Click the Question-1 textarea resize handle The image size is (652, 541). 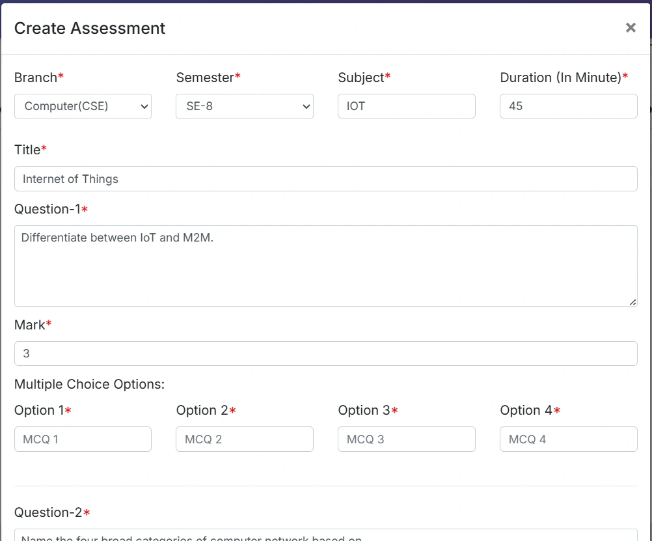point(633,302)
